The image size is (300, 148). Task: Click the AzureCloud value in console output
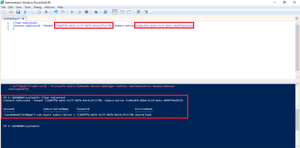click(x=143, y=115)
